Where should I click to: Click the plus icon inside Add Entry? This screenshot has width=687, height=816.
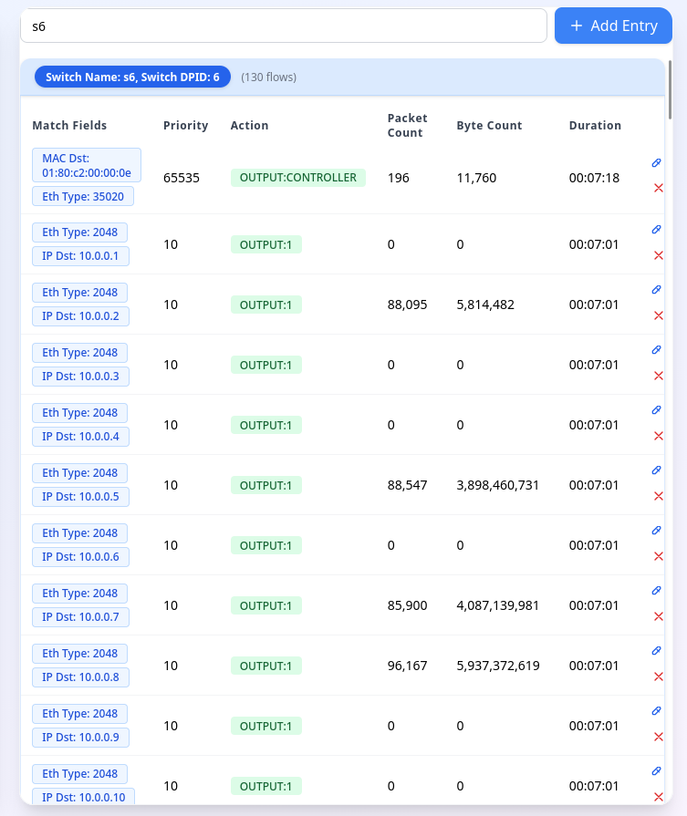[x=577, y=26]
